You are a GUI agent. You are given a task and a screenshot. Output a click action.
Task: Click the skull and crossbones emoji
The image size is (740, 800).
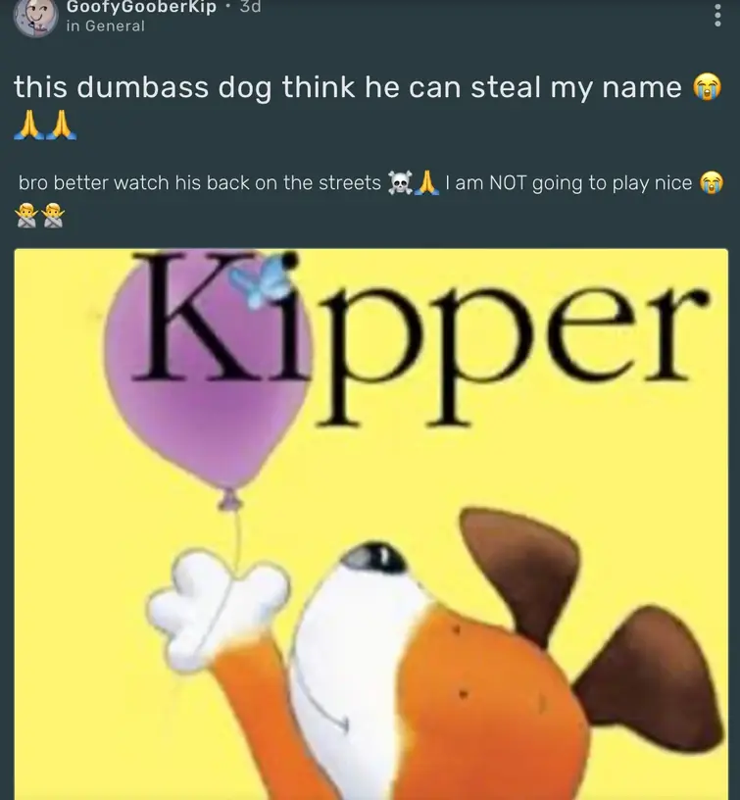[x=400, y=183]
